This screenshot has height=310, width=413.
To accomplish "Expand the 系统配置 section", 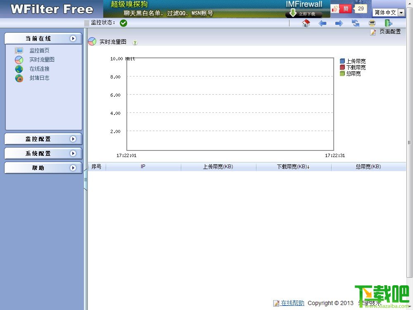I will point(43,153).
